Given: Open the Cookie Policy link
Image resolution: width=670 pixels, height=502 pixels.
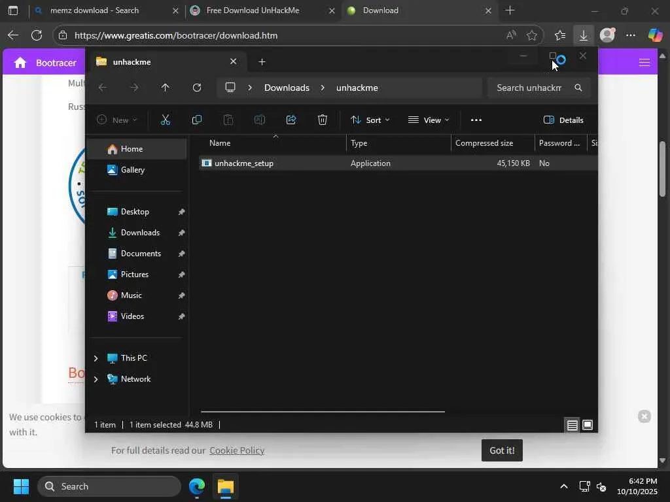Looking at the screenshot, I should (237, 450).
